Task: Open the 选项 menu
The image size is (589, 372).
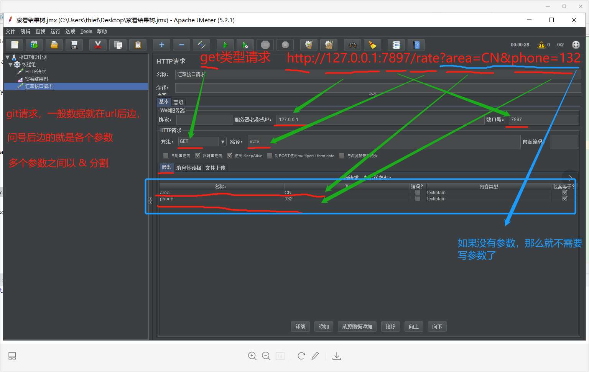Action: (70, 31)
